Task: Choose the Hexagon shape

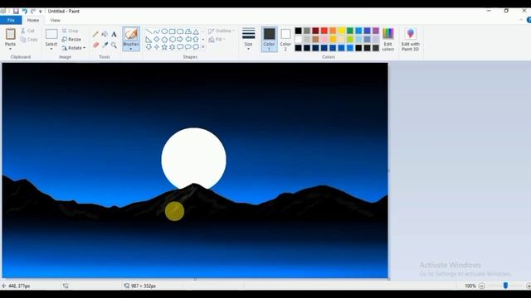Action: pos(172,39)
